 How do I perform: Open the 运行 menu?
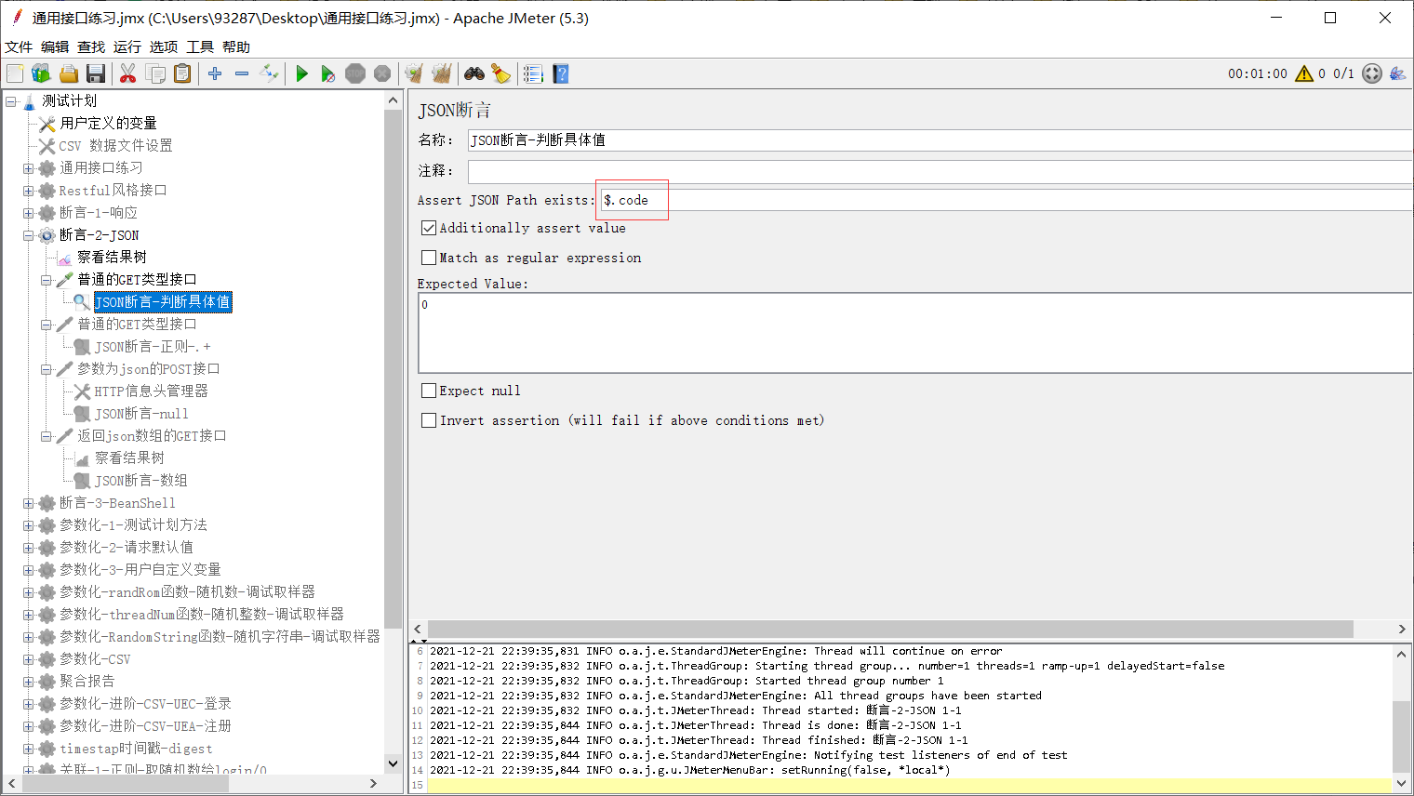[x=127, y=46]
